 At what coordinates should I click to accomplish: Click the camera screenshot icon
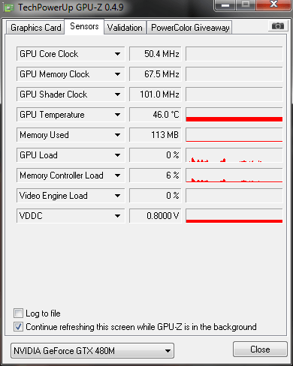[277, 26]
